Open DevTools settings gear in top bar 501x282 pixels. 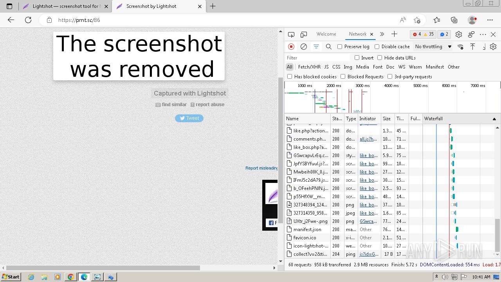[x=459, y=34]
